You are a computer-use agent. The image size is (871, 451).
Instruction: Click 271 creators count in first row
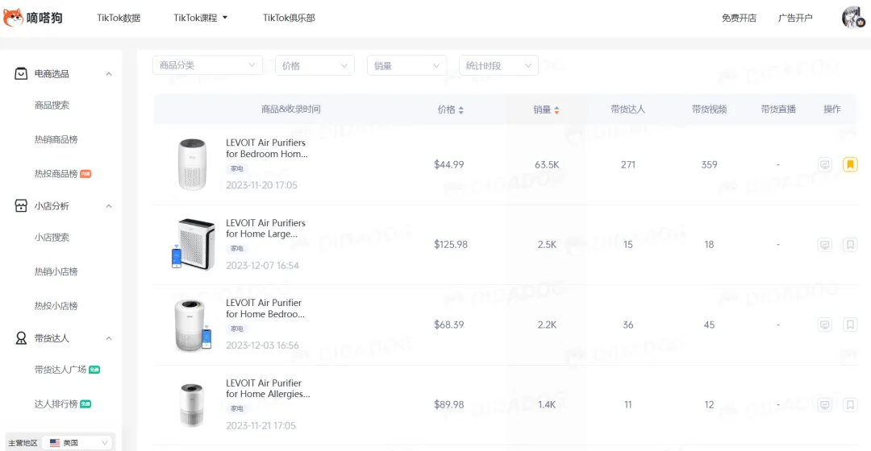click(627, 165)
